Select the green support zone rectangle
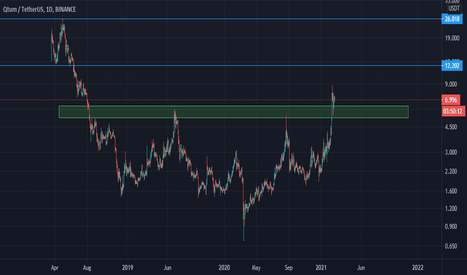Viewport: 467px width, 275px height. coord(233,112)
